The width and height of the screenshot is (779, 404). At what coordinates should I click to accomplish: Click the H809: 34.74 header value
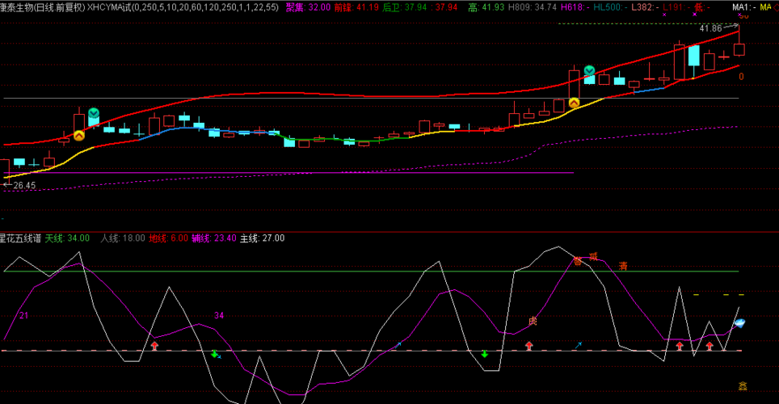[532, 7]
